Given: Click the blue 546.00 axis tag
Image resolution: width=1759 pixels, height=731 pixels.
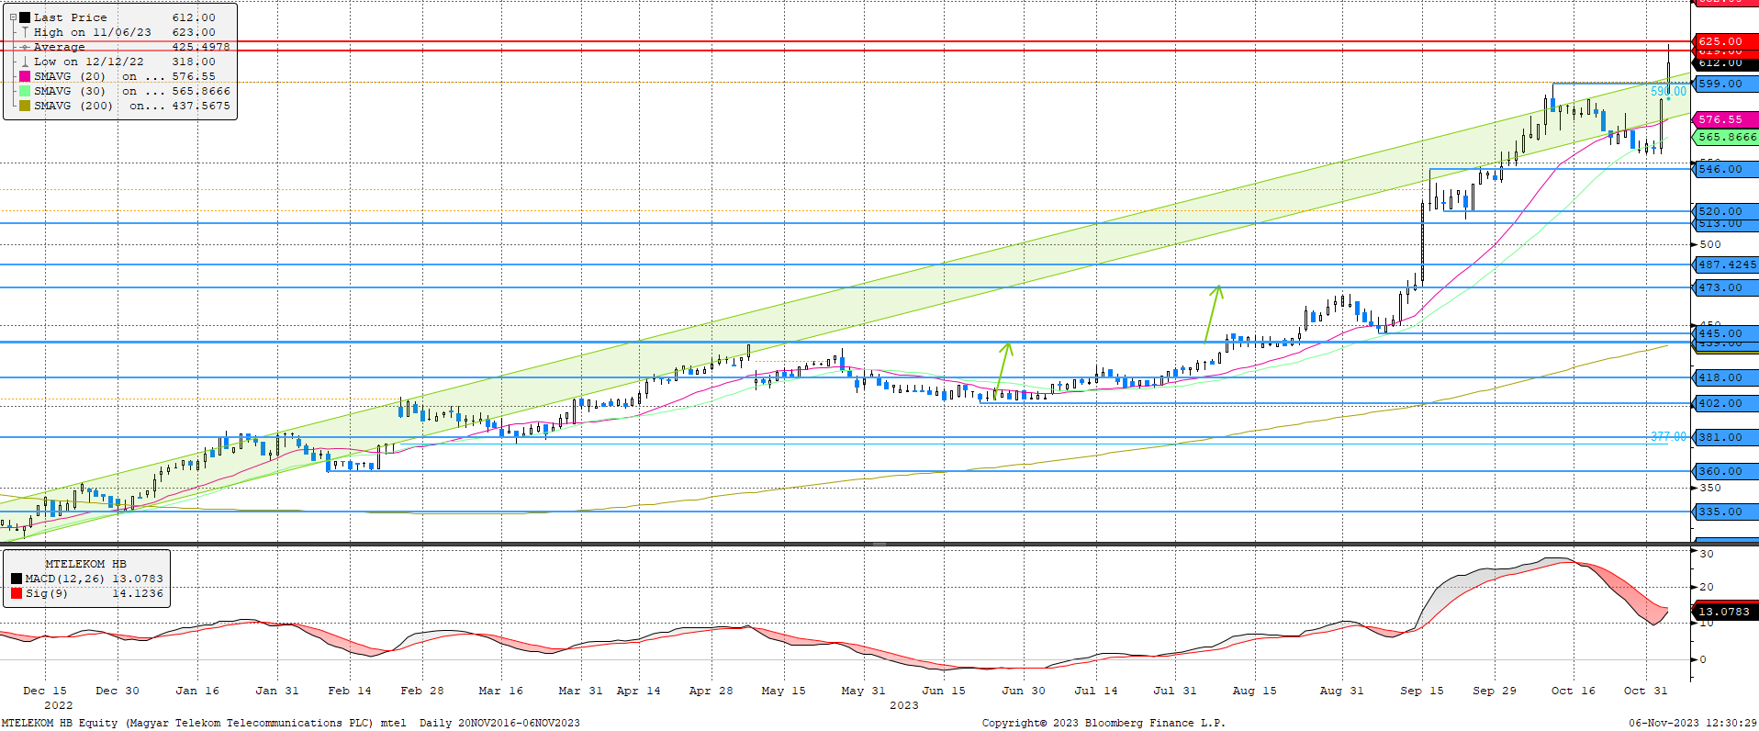Looking at the screenshot, I should [x=1724, y=169].
